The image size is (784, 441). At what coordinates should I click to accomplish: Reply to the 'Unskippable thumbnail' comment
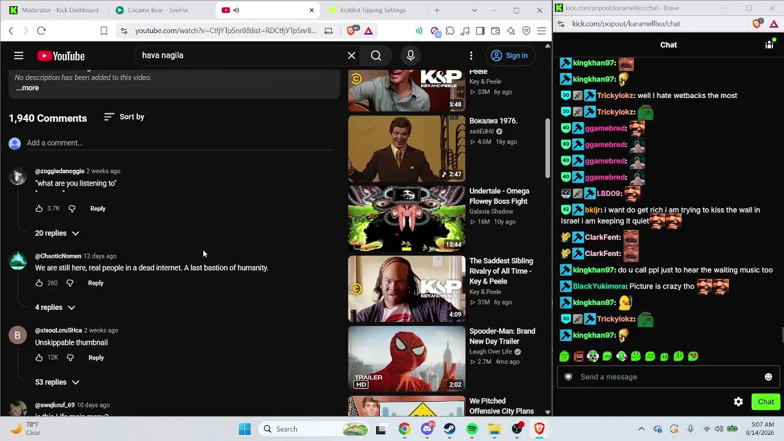click(x=96, y=358)
